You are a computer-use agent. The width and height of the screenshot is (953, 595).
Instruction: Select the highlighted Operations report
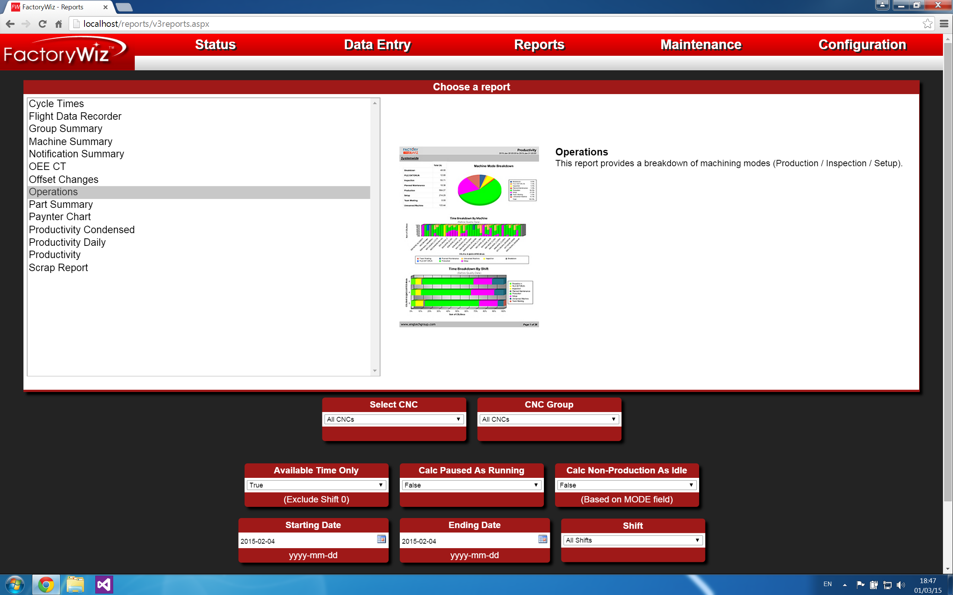point(199,192)
